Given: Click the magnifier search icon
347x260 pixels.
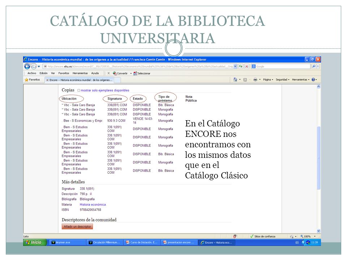Looking at the screenshot, I should tap(314, 66).
